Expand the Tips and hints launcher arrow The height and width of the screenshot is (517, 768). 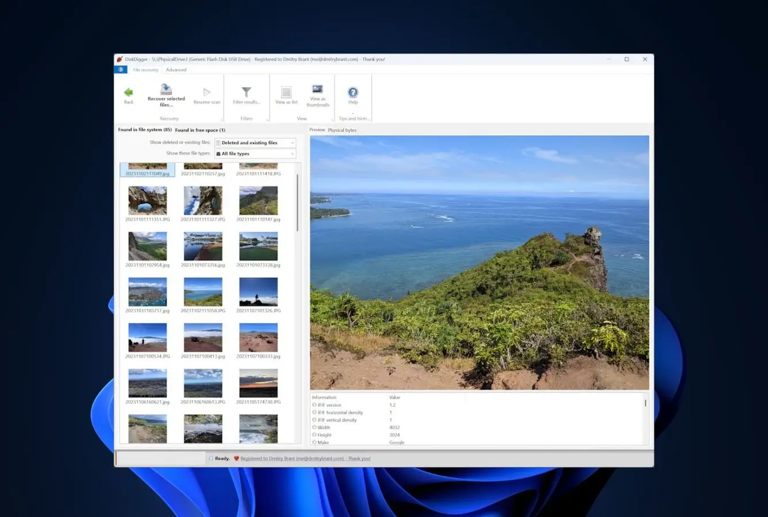369,119
